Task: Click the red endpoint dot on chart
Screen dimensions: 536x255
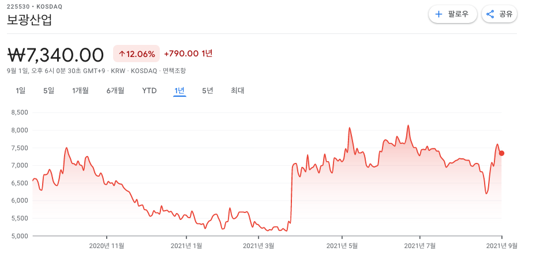Action: click(501, 153)
